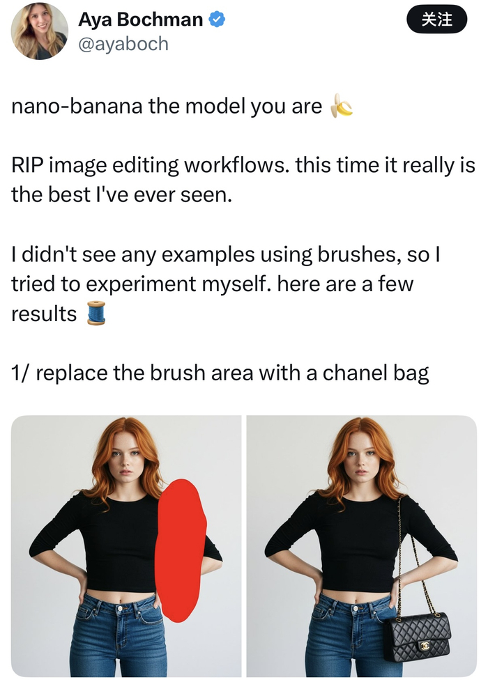Viewport: 488px width, 698px height.
Task: Open the left image with red brush
Action: click(x=126, y=546)
